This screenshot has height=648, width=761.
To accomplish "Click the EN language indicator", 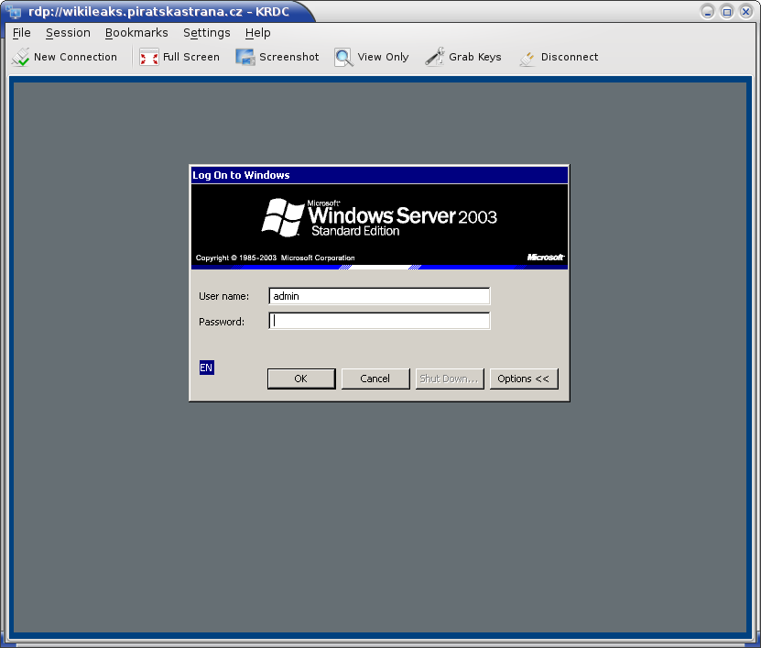I will (206, 368).
